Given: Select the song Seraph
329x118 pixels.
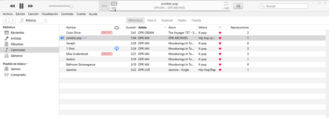Looking at the screenshot, I should coord(71,43).
